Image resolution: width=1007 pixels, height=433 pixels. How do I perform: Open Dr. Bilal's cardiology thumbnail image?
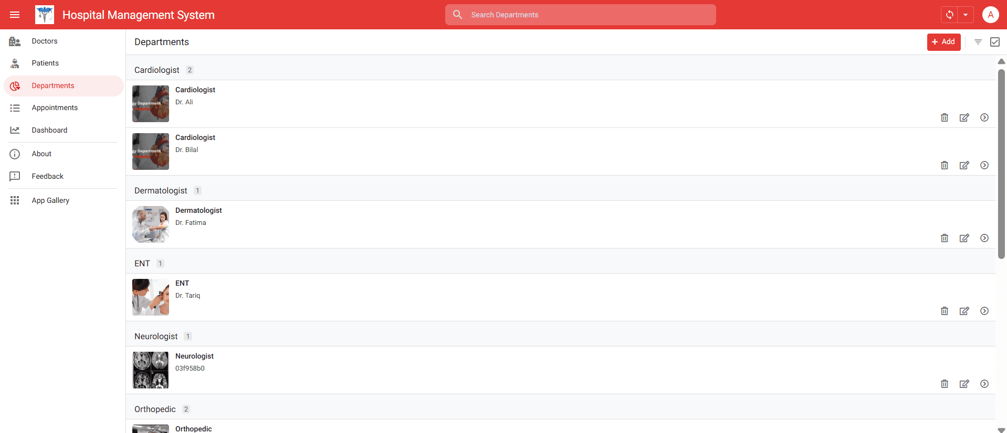[151, 151]
